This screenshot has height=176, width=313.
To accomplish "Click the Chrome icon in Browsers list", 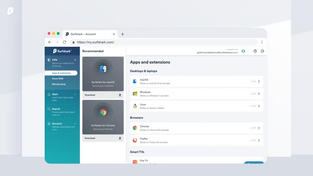I will click(x=135, y=128).
